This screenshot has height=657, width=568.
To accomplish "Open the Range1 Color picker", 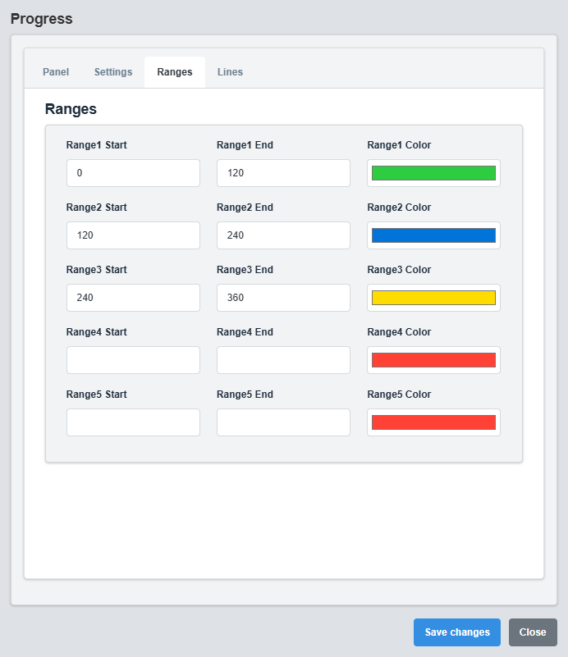I will click(x=433, y=173).
